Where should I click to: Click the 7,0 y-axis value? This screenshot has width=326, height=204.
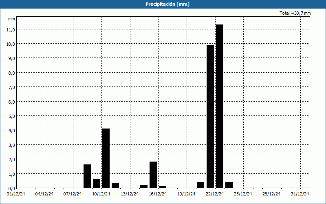pyautogui.click(x=12, y=87)
